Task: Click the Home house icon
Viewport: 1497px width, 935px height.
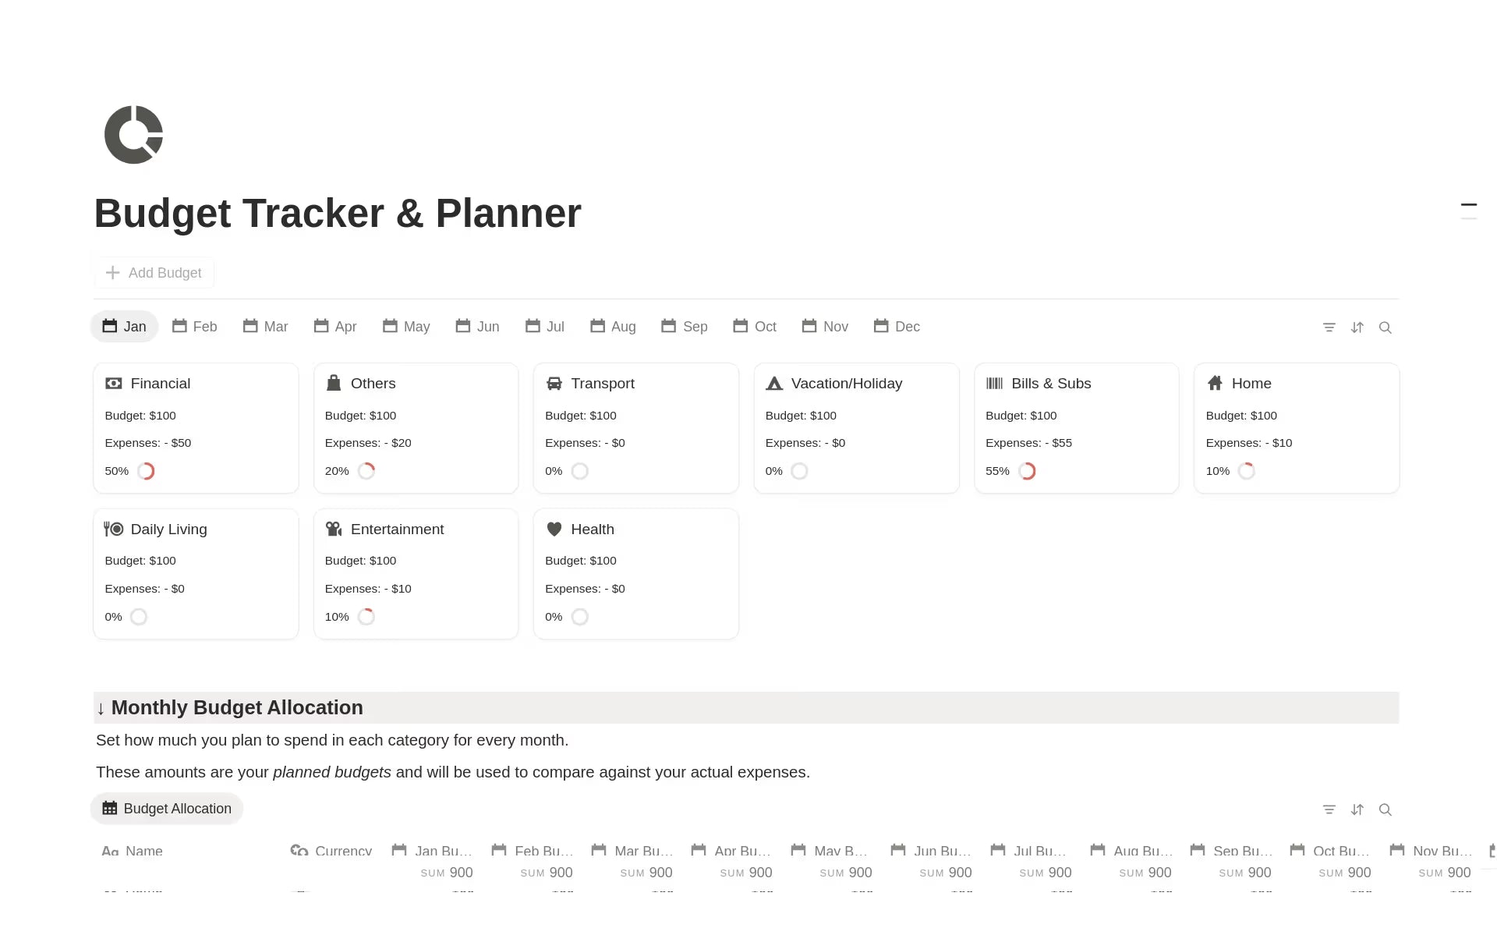Action: 1215,383
